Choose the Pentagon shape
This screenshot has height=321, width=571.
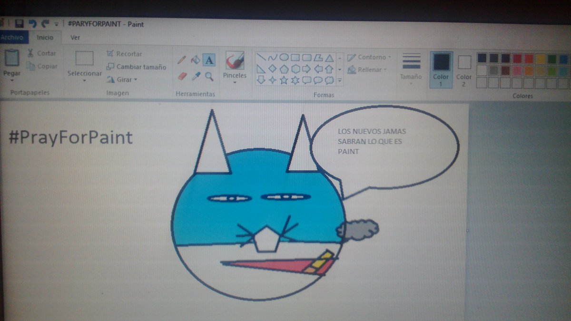(x=284, y=69)
